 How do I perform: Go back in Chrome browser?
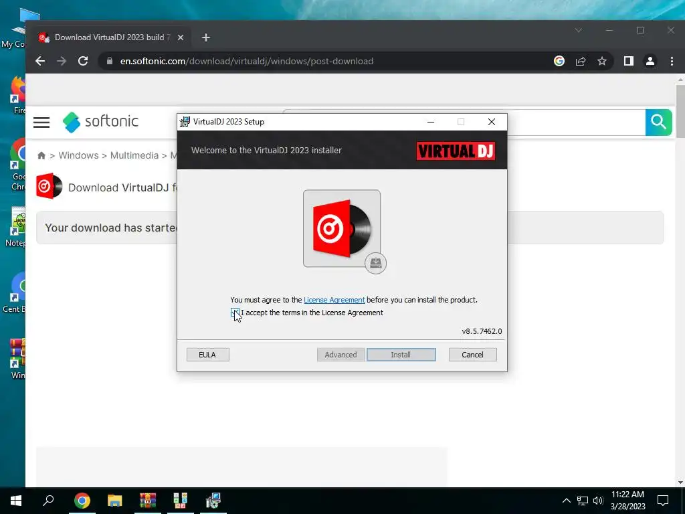click(x=40, y=61)
